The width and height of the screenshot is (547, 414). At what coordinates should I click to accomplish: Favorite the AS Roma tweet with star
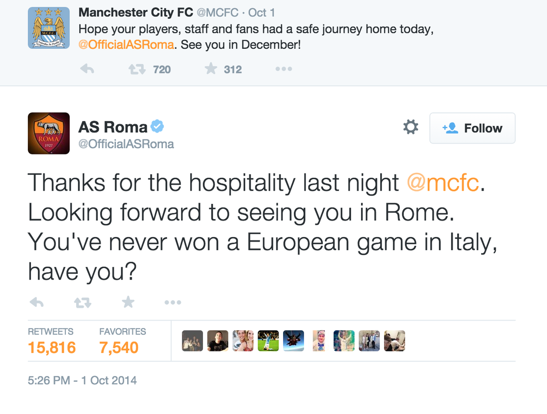click(x=128, y=302)
